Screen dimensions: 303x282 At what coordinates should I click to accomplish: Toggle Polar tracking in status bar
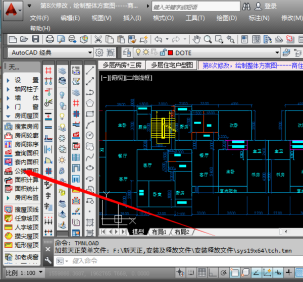point(224,272)
